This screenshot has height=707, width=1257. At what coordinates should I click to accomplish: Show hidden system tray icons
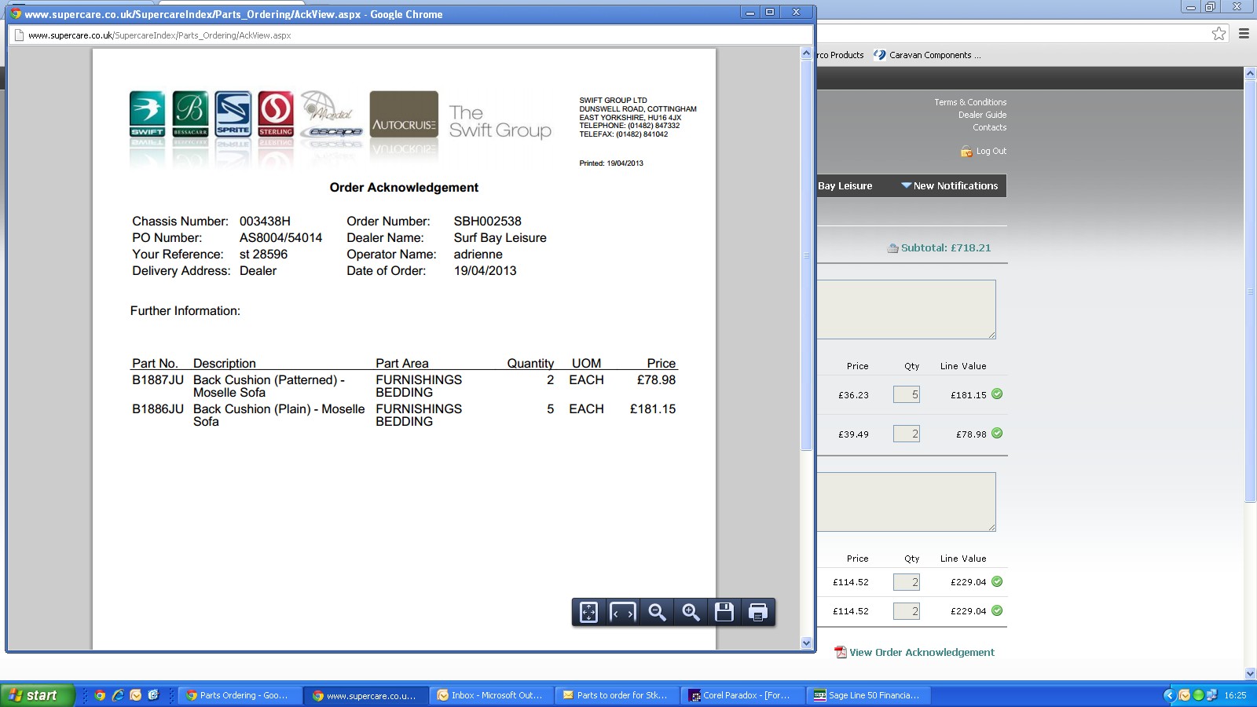point(1168,695)
